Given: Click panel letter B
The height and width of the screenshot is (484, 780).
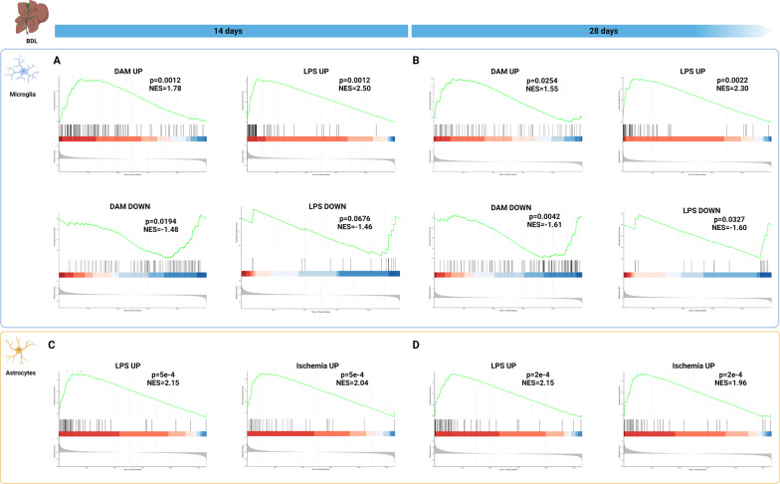Looking at the screenshot, I should (416, 60).
